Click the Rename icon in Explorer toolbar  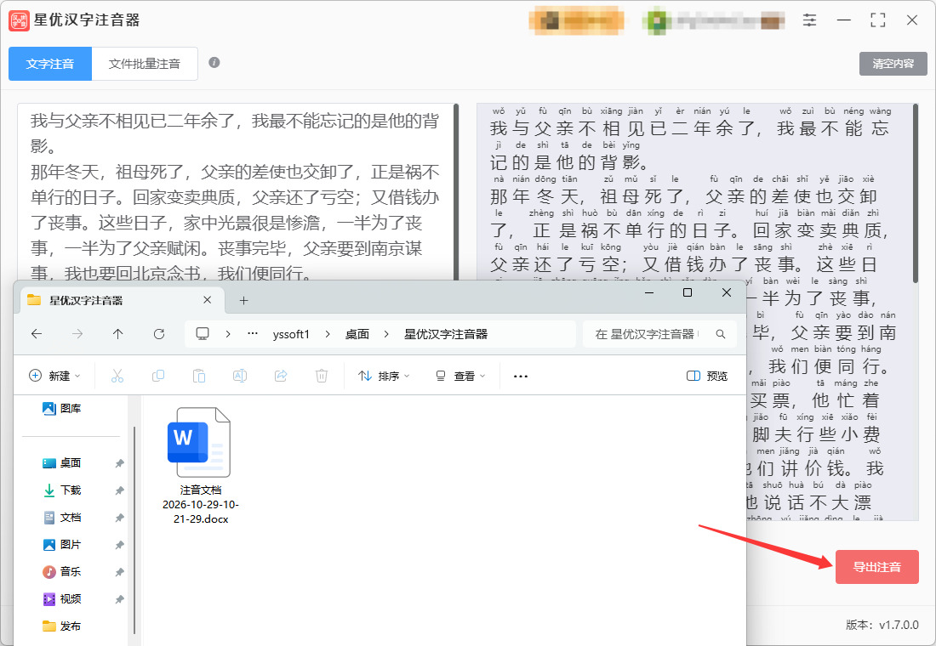coord(240,376)
